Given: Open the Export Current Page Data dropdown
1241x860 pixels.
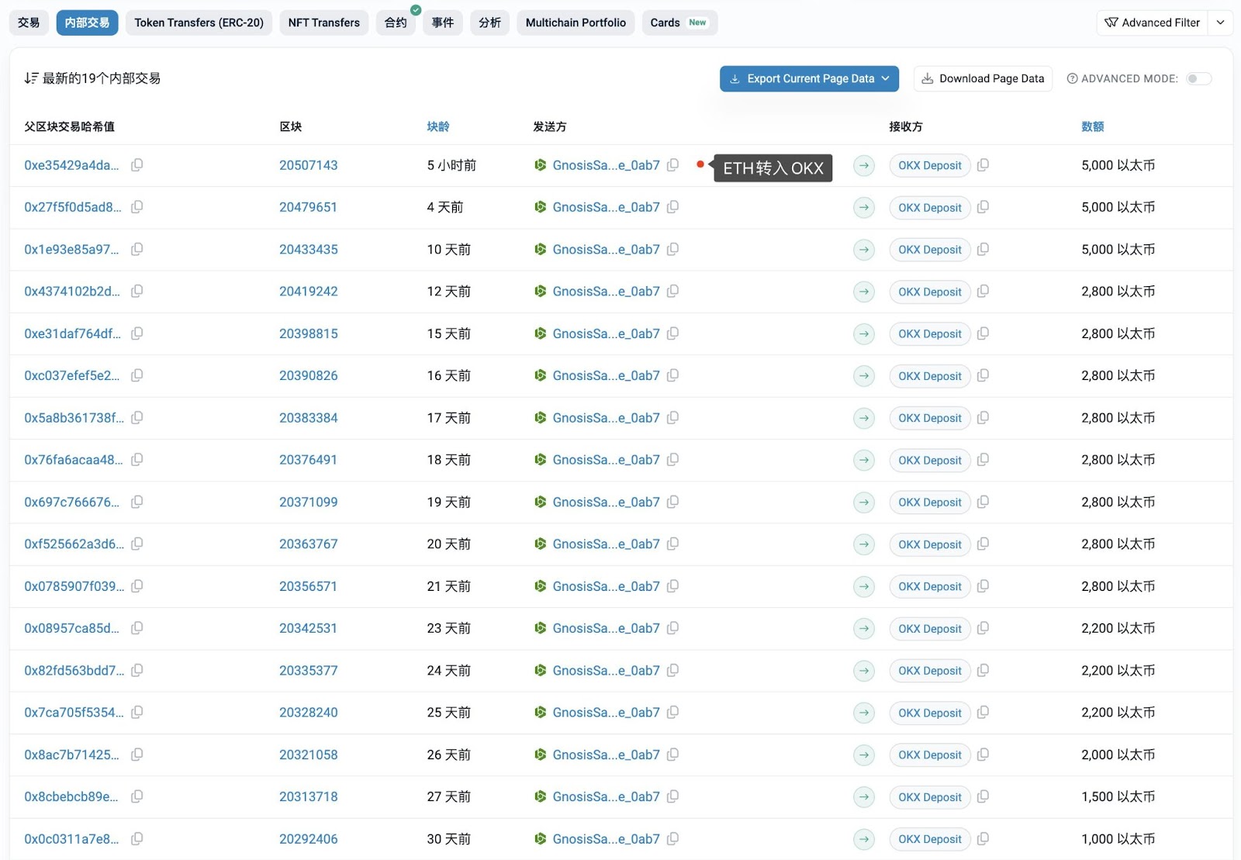Looking at the screenshot, I should coord(809,78).
